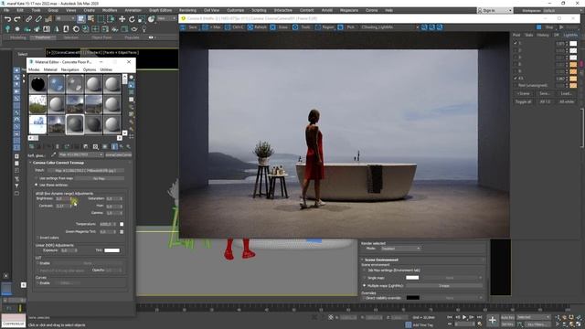Collapse the Scene Environment rollout

[381, 260]
